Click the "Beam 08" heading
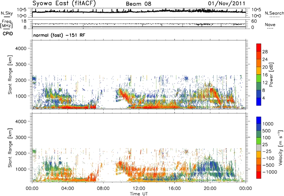 [139, 4]
